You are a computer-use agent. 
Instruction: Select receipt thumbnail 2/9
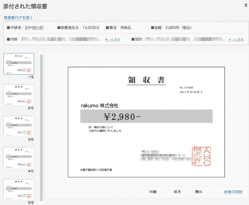point(19,95)
